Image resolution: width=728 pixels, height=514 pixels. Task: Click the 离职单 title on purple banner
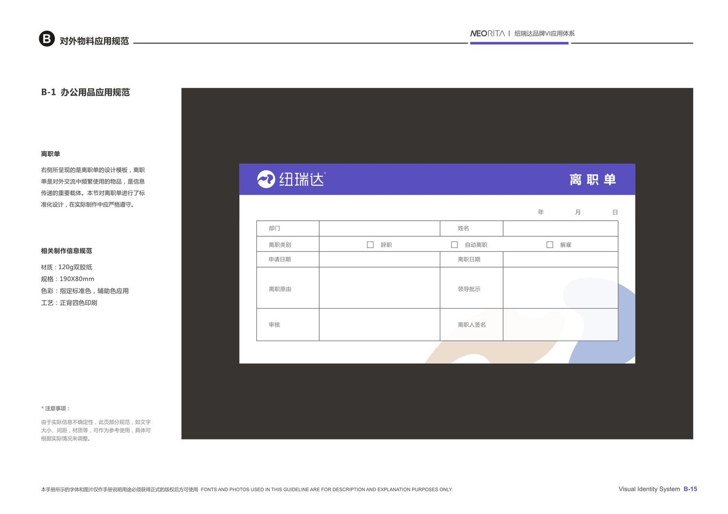point(593,179)
